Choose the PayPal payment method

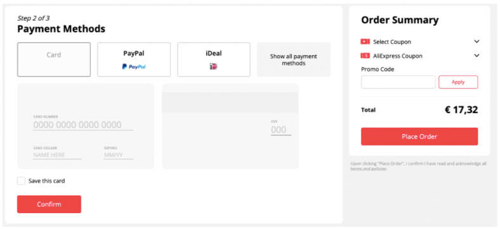(134, 59)
